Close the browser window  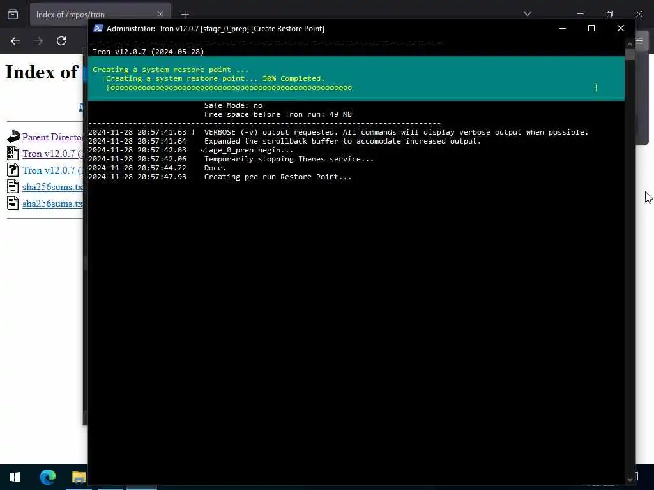point(639,14)
